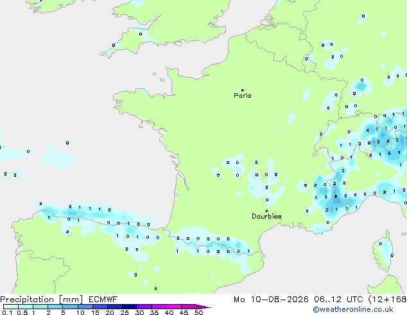407x315 pixels.
Task: Pick legend swatch between 35 and 40
Action: tap(159, 307)
